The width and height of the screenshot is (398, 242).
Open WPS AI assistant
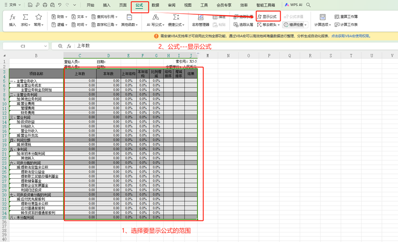point(294,5)
